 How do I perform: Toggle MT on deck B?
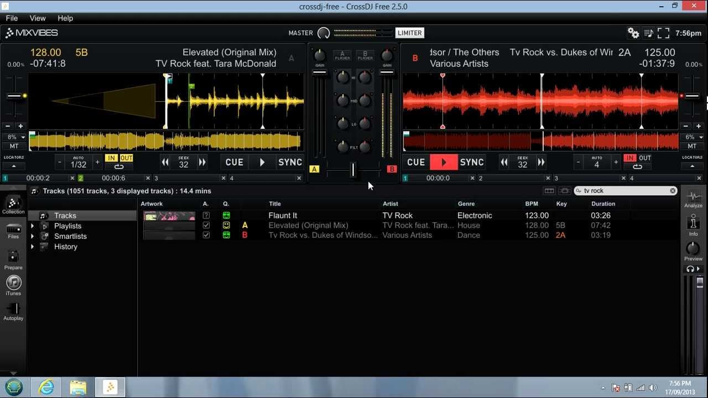point(692,146)
